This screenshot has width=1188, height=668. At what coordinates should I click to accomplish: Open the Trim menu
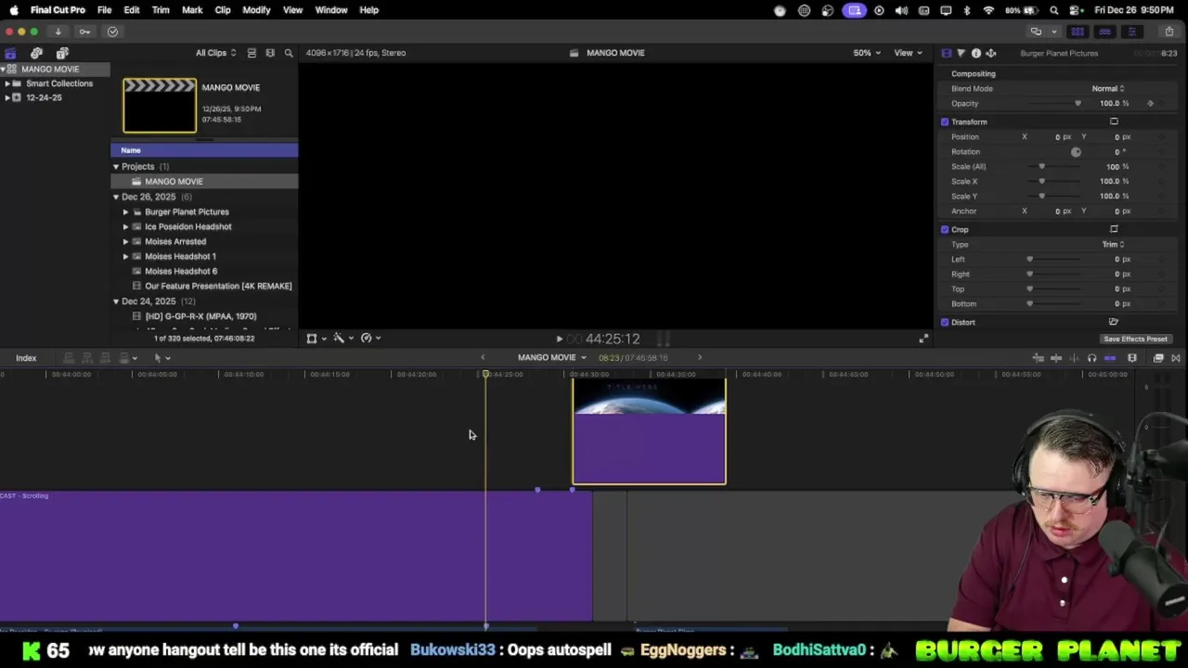(x=161, y=10)
